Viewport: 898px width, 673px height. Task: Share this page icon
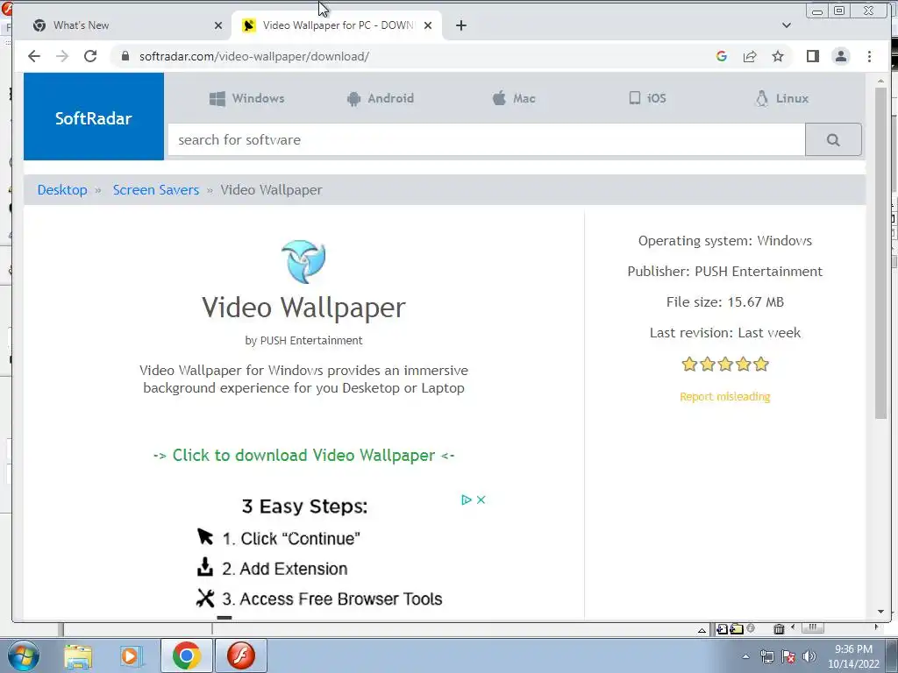tap(750, 56)
